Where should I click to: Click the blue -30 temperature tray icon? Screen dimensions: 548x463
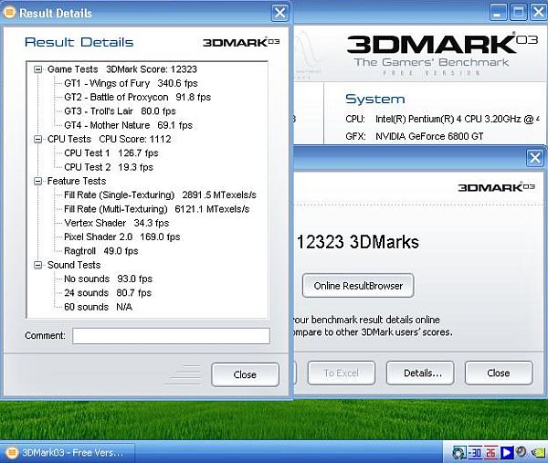coord(475,453)
